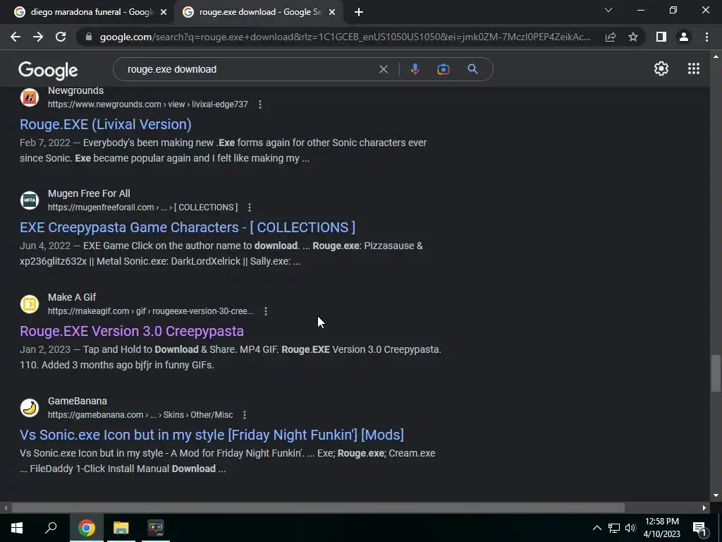The image size is (722, 542).
Task: Share this page via share icon
Action: point(611,37)
